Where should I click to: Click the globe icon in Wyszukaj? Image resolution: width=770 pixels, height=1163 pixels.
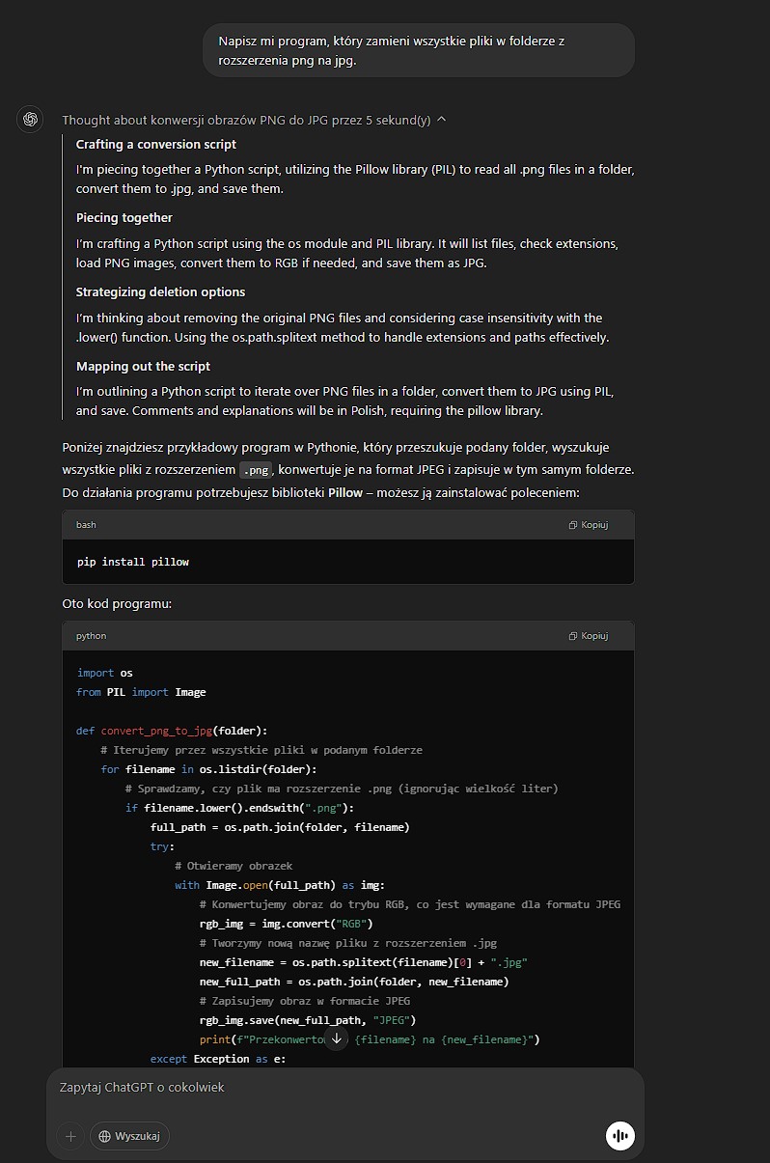[105, 1136]
